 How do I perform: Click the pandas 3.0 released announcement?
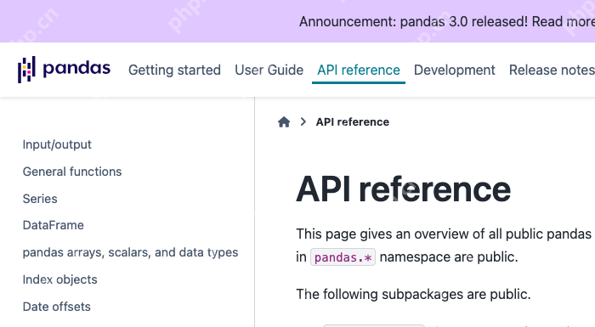coord(447,21)
